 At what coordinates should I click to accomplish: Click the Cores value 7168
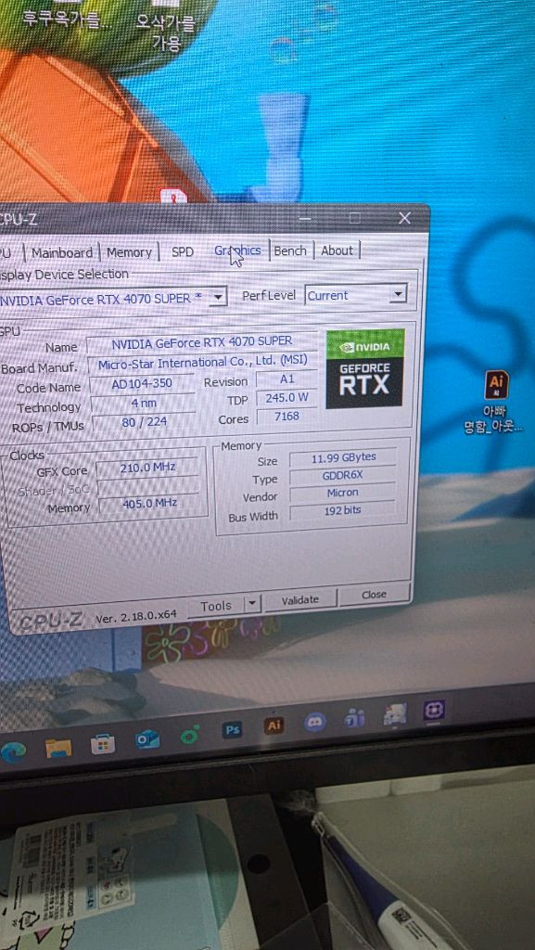pos(287,417)
